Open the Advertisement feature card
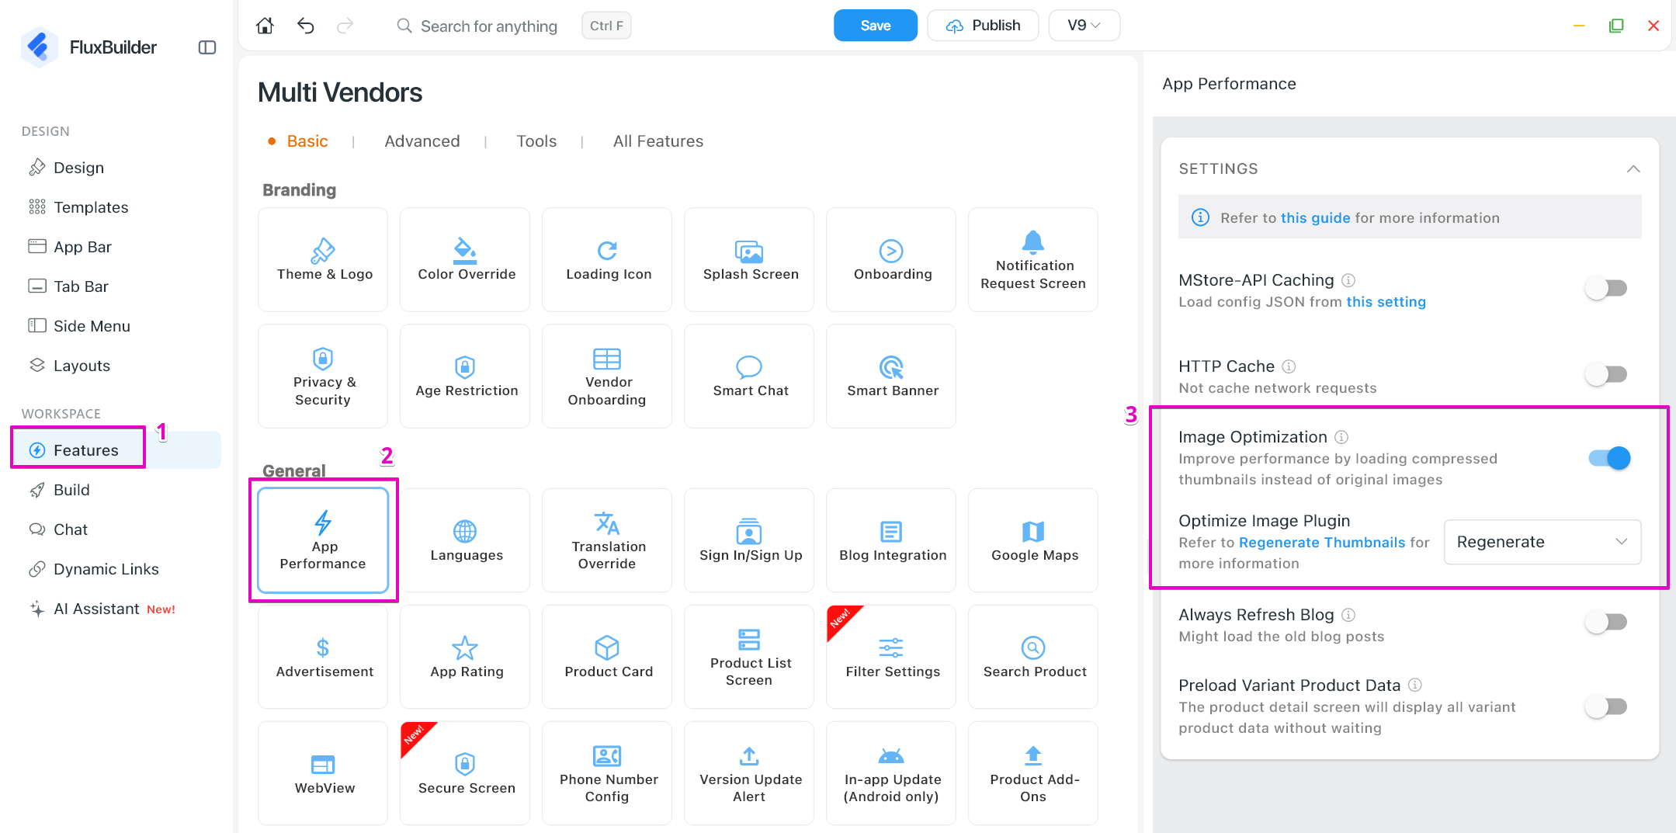The height and width of the screenshot is (833, 1676). tap(323, 657)
